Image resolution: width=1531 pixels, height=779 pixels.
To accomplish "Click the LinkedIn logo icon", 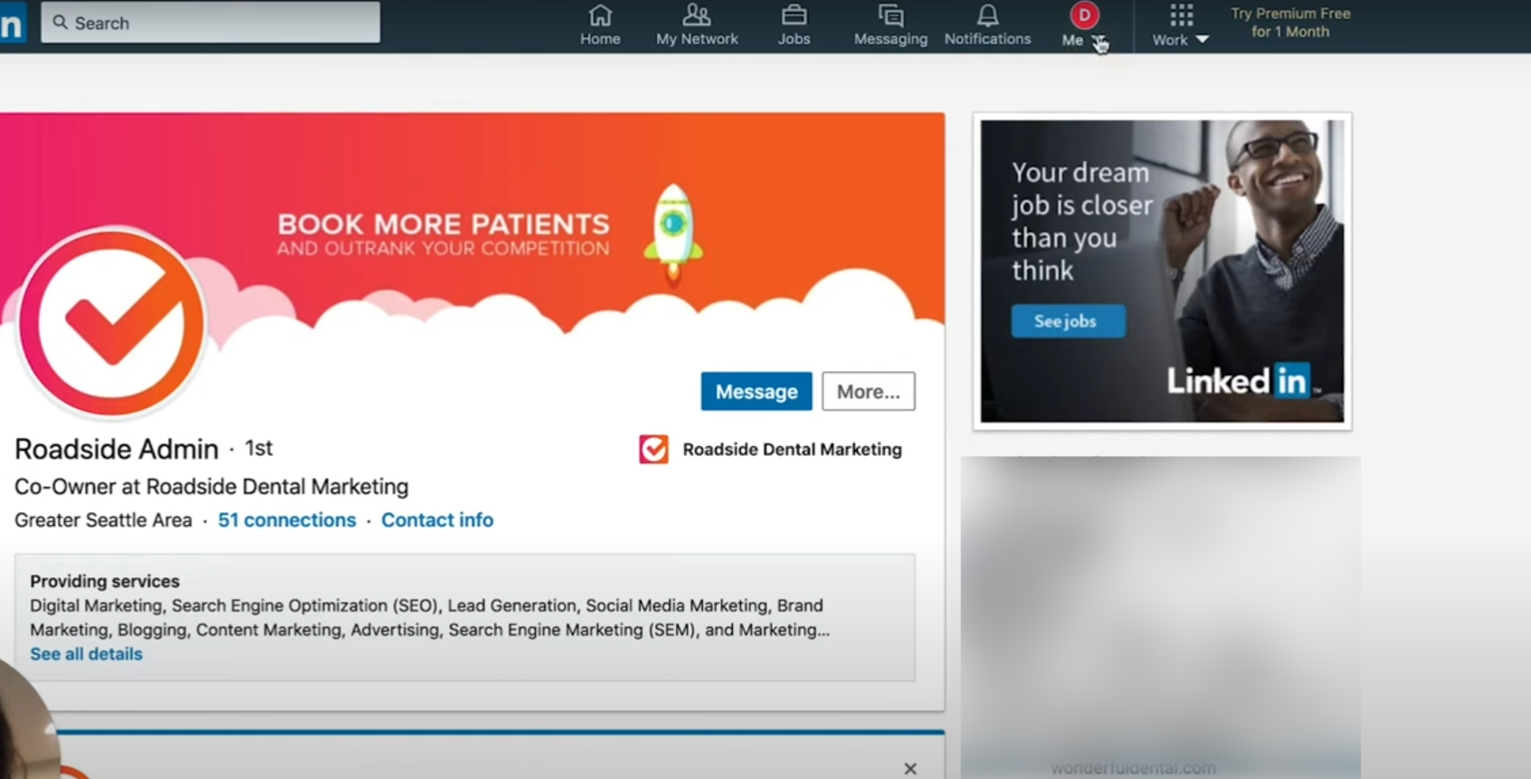I will [x=11, y=24].
